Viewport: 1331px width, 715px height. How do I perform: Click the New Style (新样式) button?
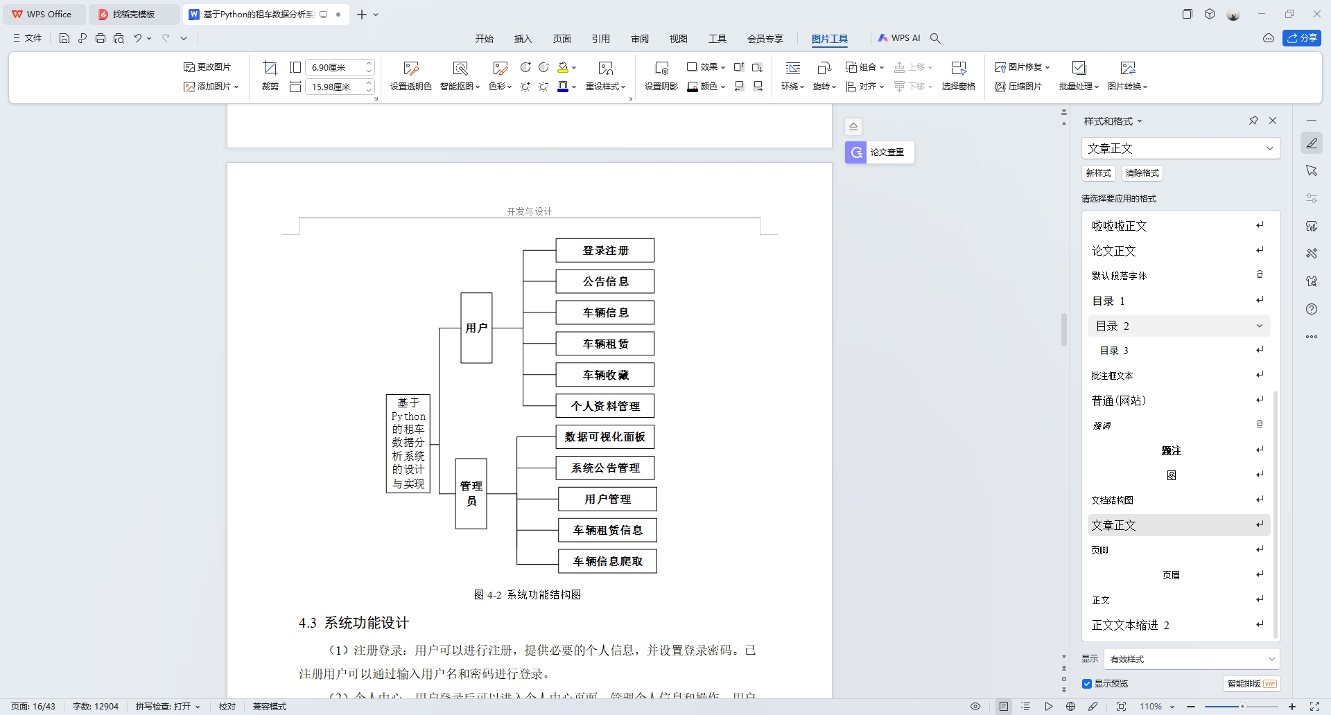click(1098, 173)
